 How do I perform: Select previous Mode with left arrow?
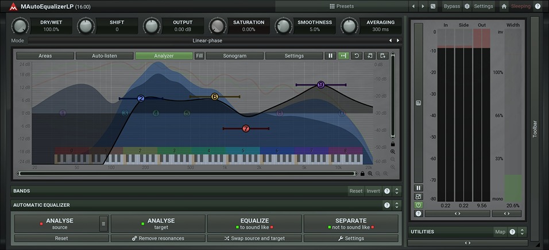(391, 41)
